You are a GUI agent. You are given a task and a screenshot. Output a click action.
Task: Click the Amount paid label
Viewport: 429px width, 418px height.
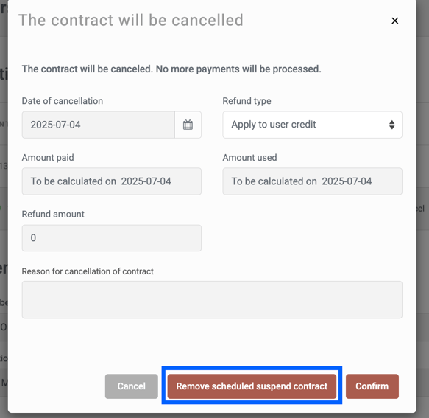tap(48, 158)
